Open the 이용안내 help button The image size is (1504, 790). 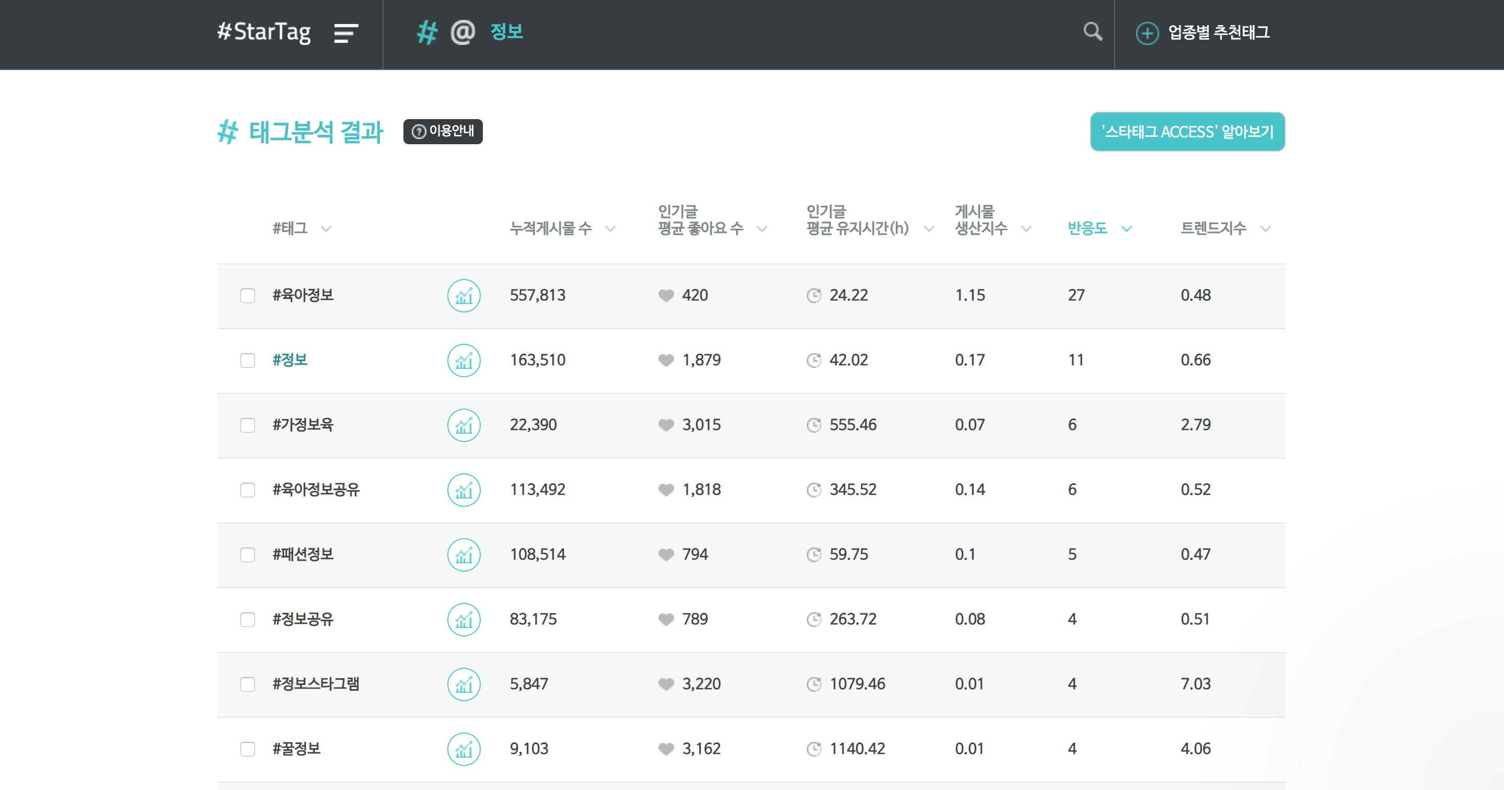click(443, 131)
